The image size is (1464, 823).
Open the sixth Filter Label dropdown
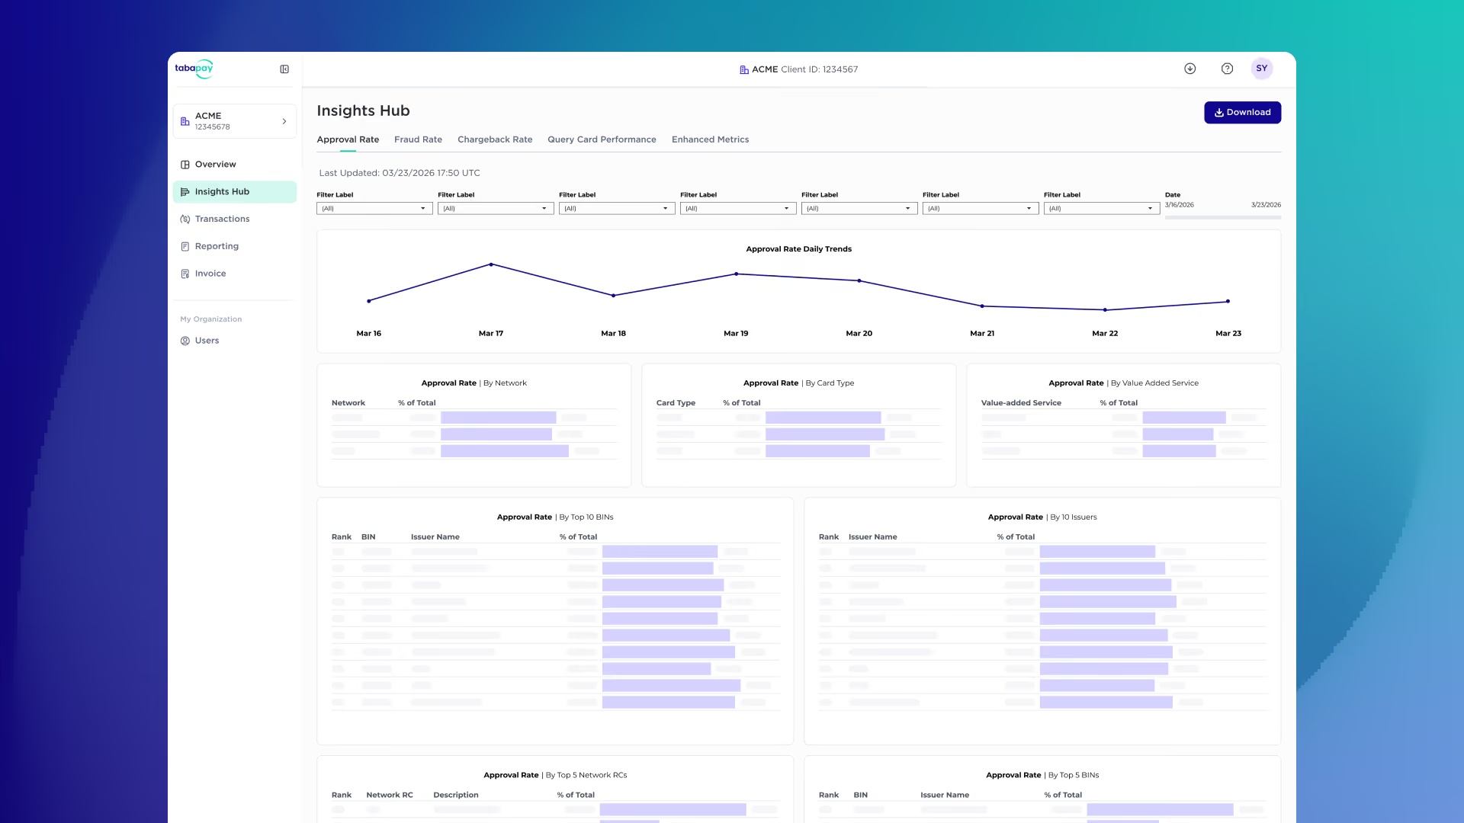(x=981, y=208)
